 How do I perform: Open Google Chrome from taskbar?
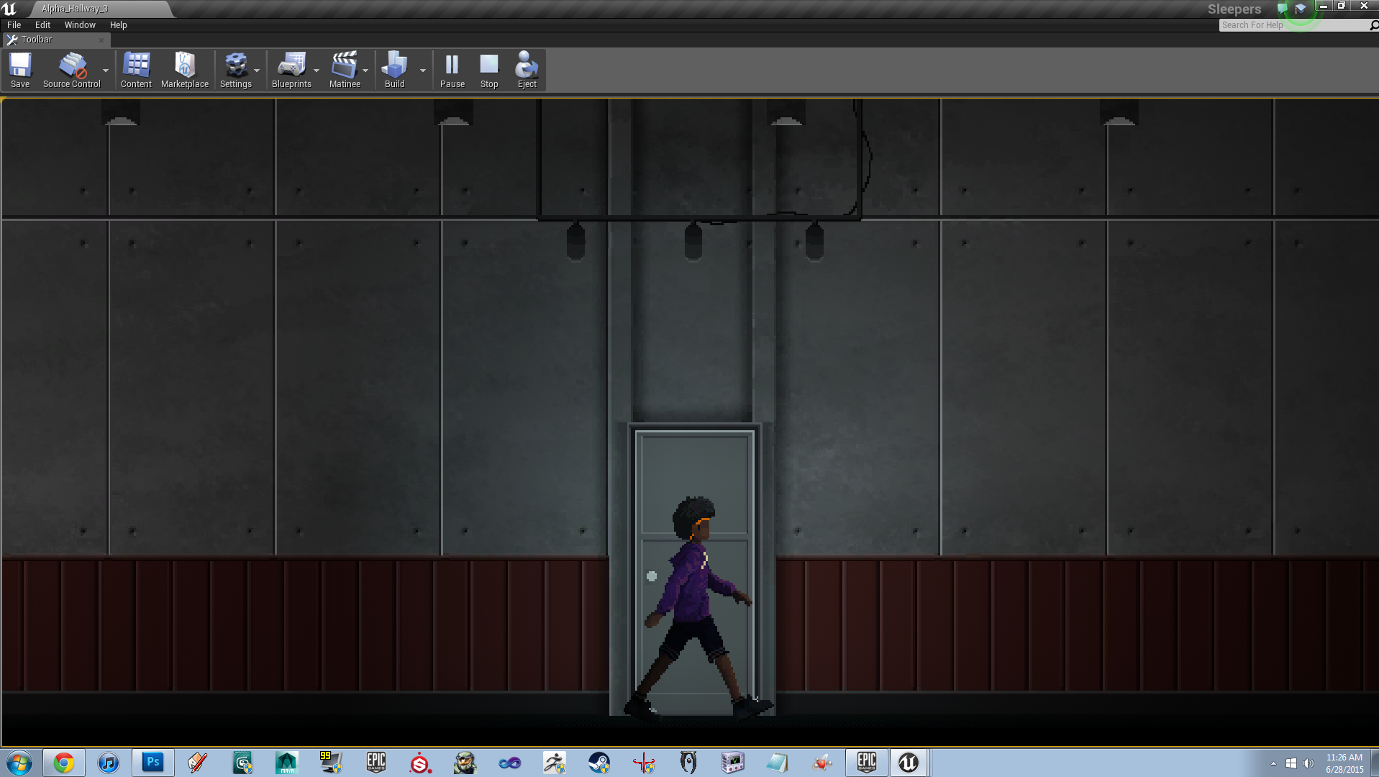pos(64,763)
